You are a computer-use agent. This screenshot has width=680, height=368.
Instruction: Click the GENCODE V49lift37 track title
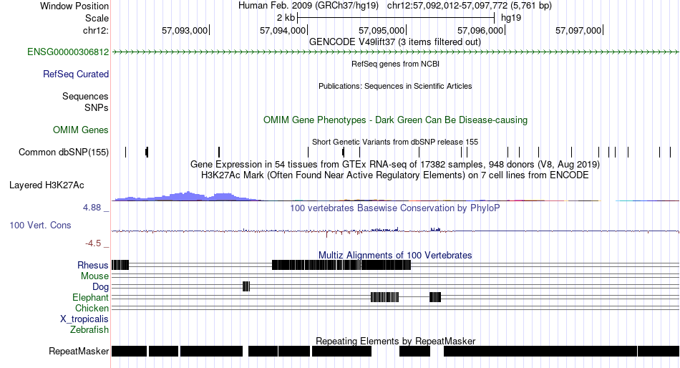click(x=395, y=42)
